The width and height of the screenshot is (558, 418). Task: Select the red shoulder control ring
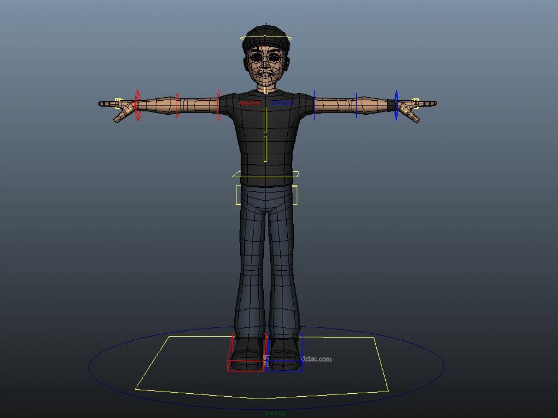point(219,105)
